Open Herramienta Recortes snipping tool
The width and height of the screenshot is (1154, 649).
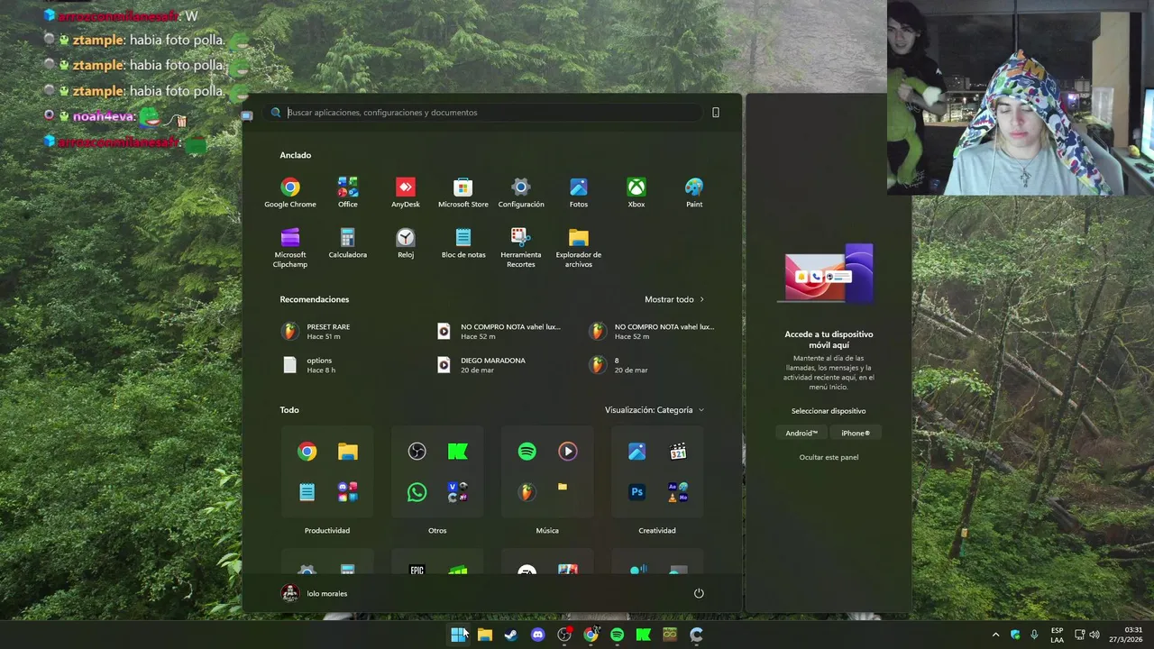(x=521, y=247)
